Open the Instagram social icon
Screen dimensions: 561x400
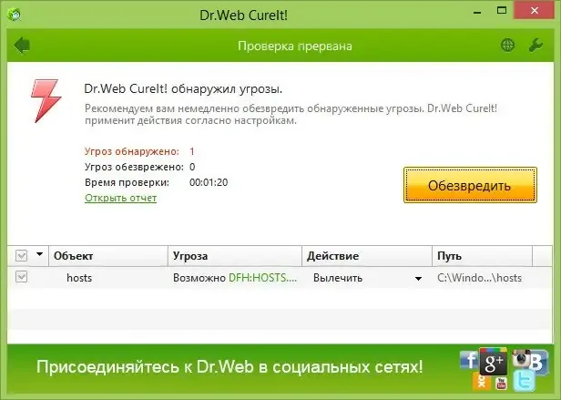521,358
